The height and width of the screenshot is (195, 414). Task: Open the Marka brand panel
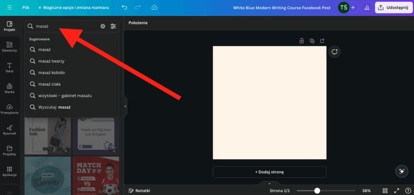(10, 88)
